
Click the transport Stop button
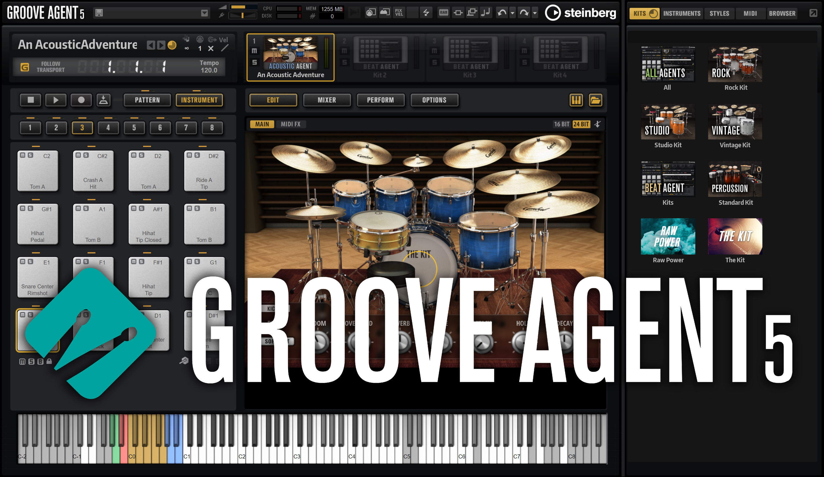click(30, 100)
